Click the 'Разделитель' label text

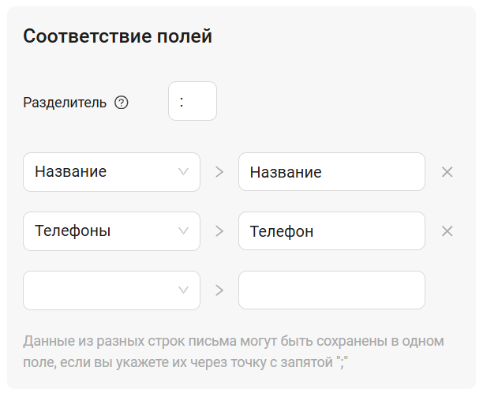pos(65,103)
